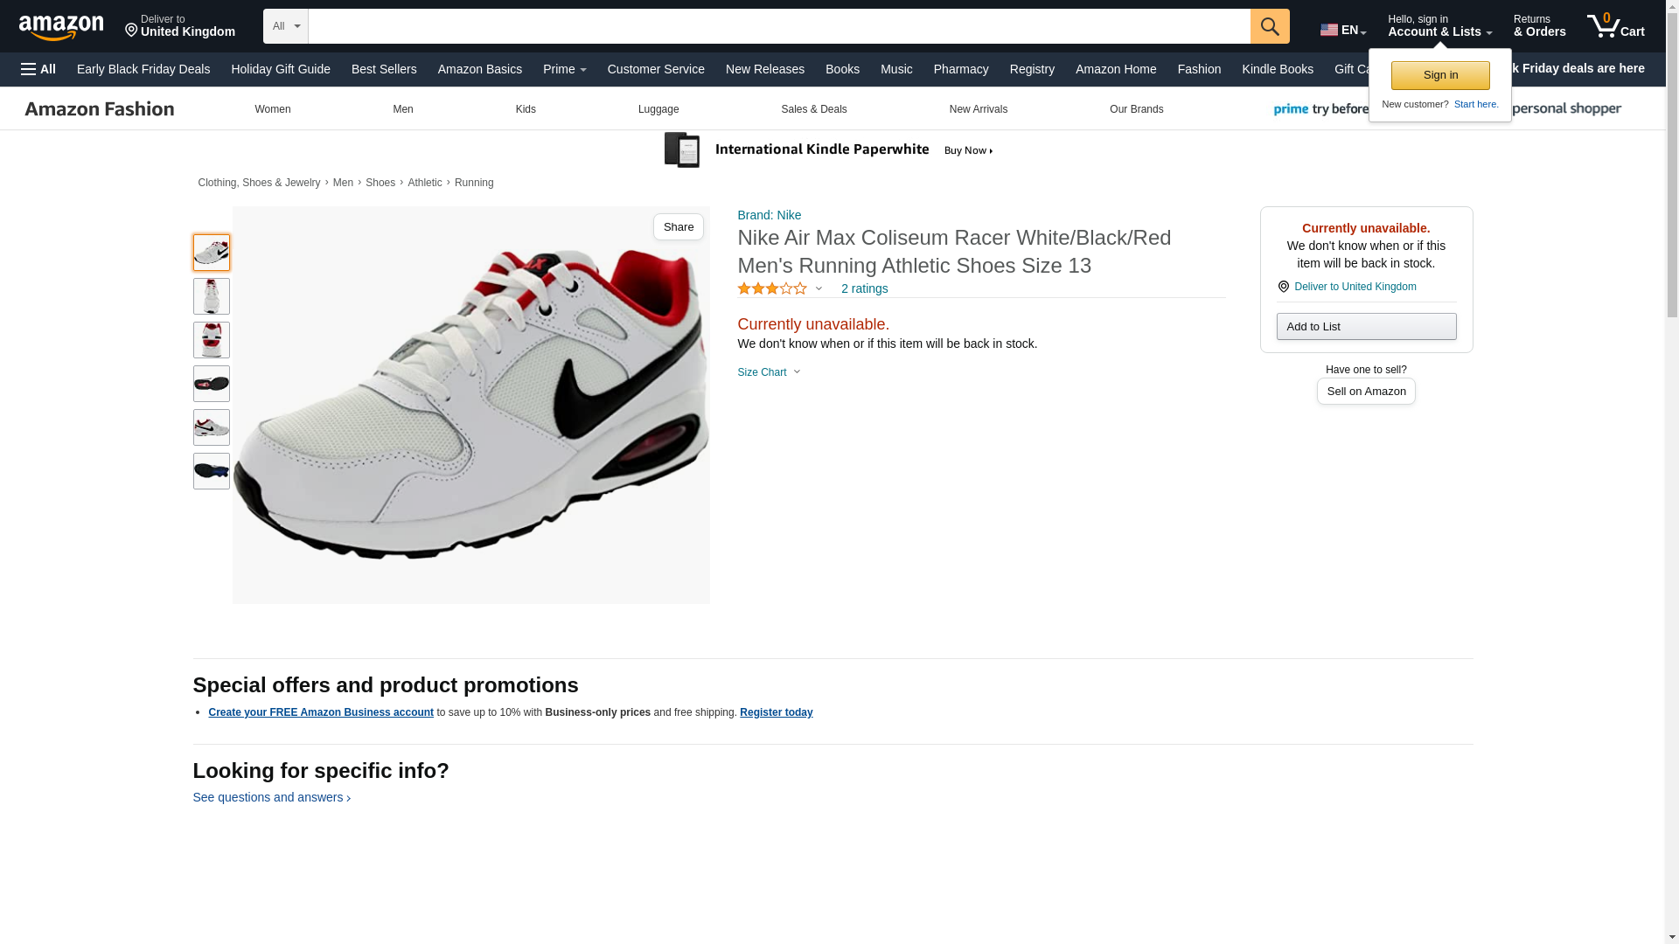The width and height of the screenshot is (1679, 944).
Task: Click the yellow Sign in button
Action: [x=1439, y=75]
